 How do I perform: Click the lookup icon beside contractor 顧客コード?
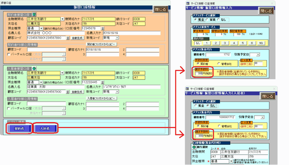coord(68,38)
